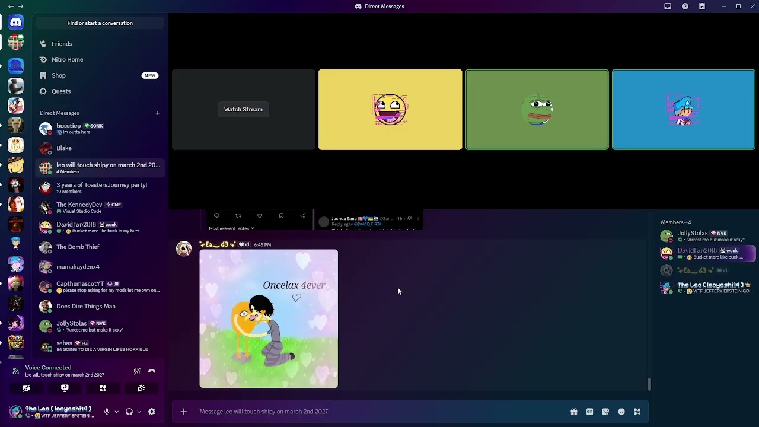Open DM with sebas
The width and height of the screenshot is (759, 427).
pyautogui.click(x=100, y=346)
